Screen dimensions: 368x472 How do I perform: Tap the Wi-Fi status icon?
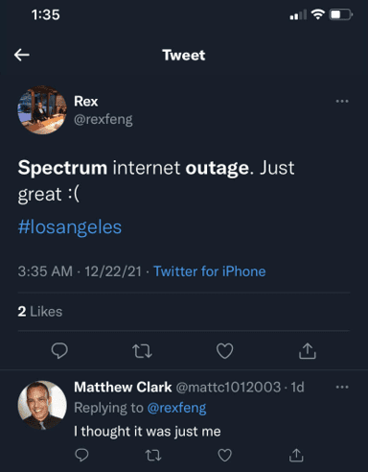tap(318, 14)
